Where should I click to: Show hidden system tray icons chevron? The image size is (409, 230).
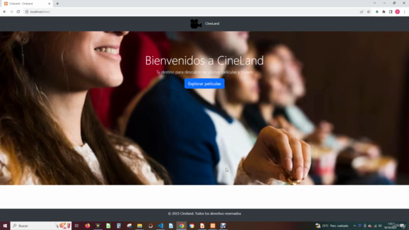tap(355, 226)
